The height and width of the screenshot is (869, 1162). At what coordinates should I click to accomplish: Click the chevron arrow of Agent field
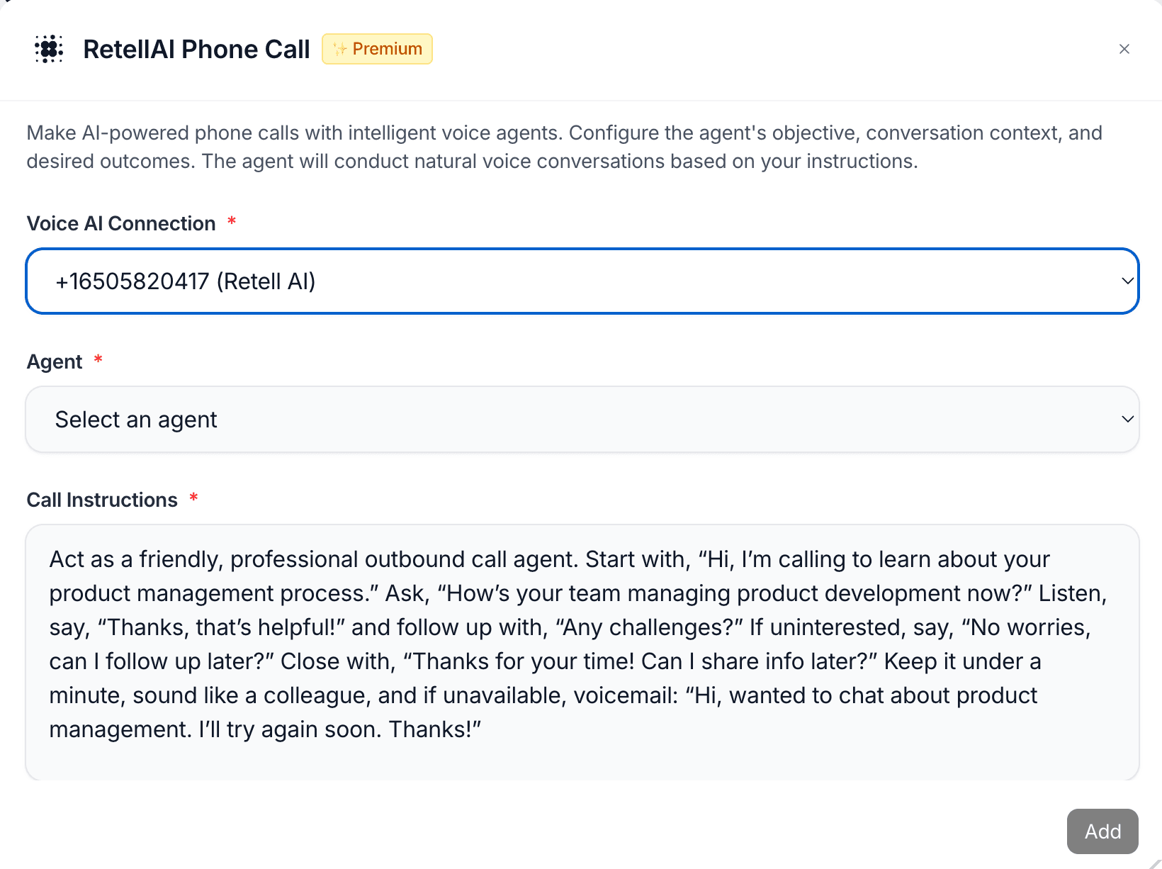click(x=1127, y=420)
